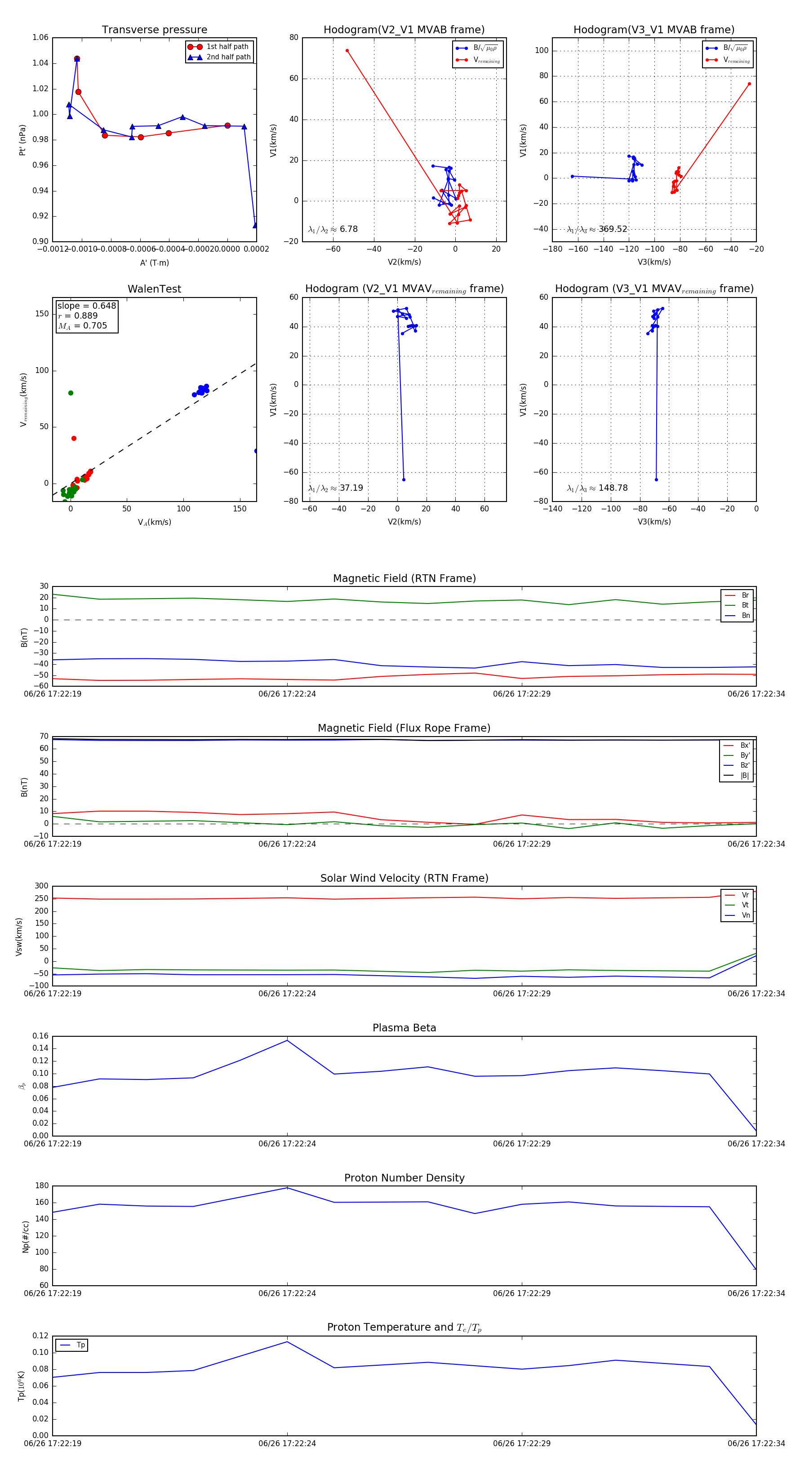Image resolution: width=809 pixels, height=1483 pixels.
Task: Click the "1st half path" legend entry
Action: 227,47
